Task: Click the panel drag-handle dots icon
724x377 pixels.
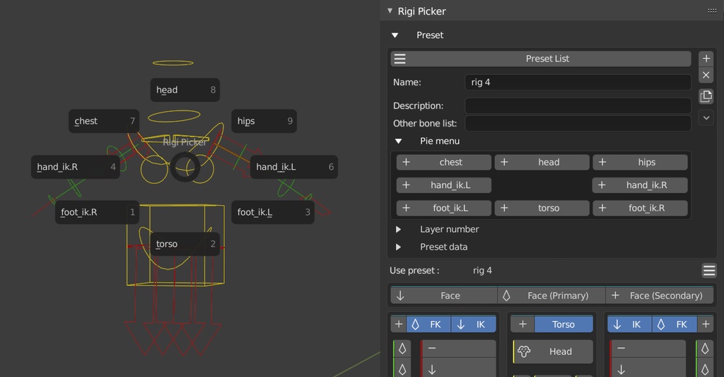Action: click(712, 11)
